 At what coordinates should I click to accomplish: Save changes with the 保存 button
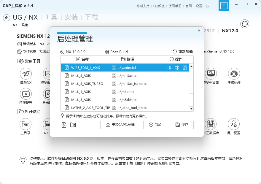click(x=182, y=125)
